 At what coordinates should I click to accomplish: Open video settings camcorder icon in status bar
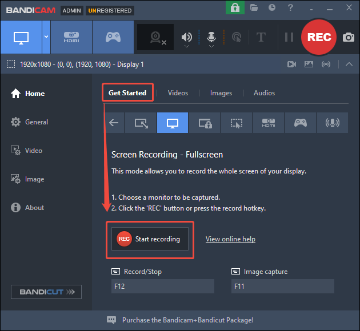tap(292, 64)
